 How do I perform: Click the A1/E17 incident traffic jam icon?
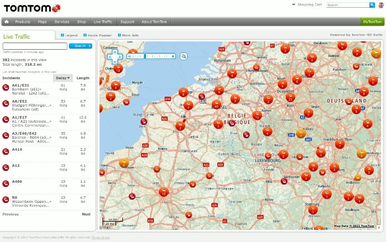(6, 119)
